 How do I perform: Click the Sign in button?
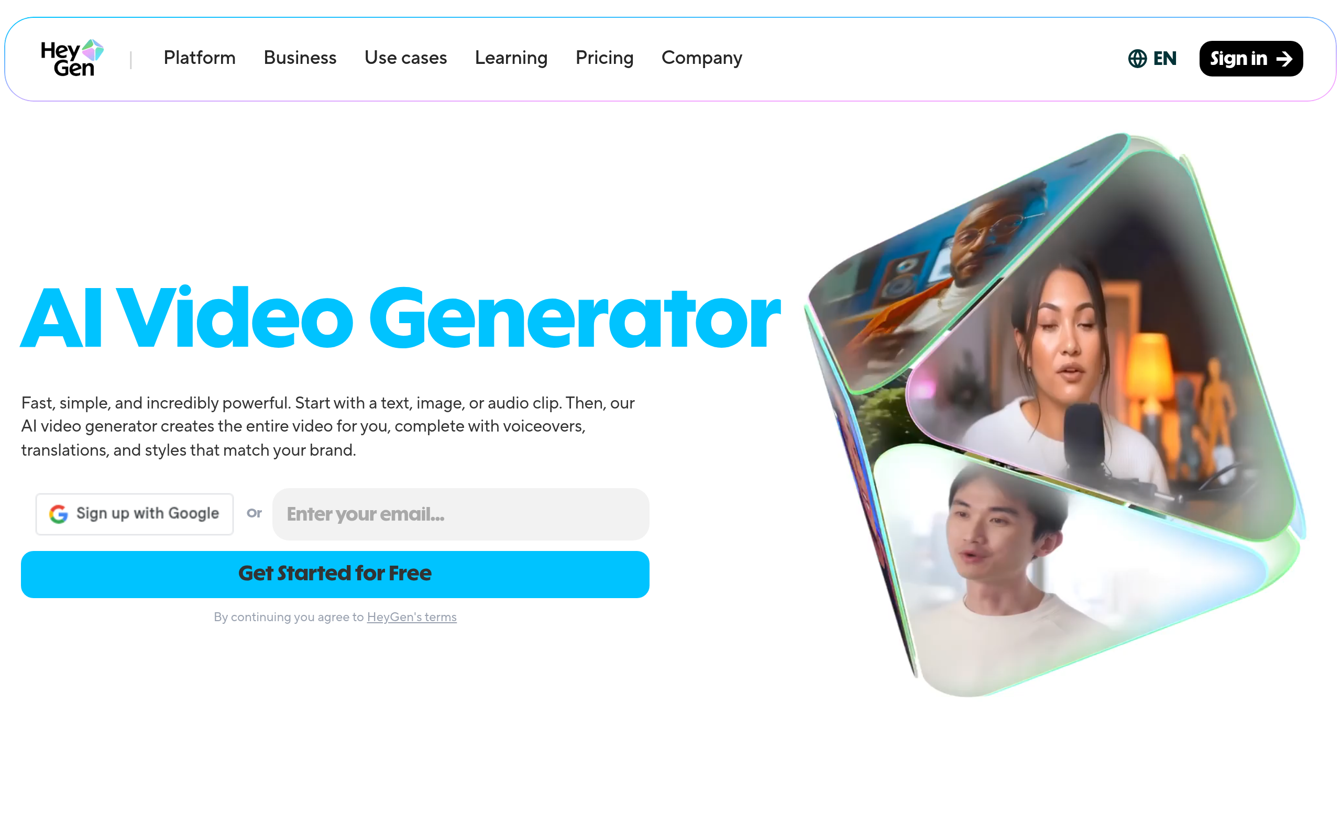click(x=1251, y=59)
